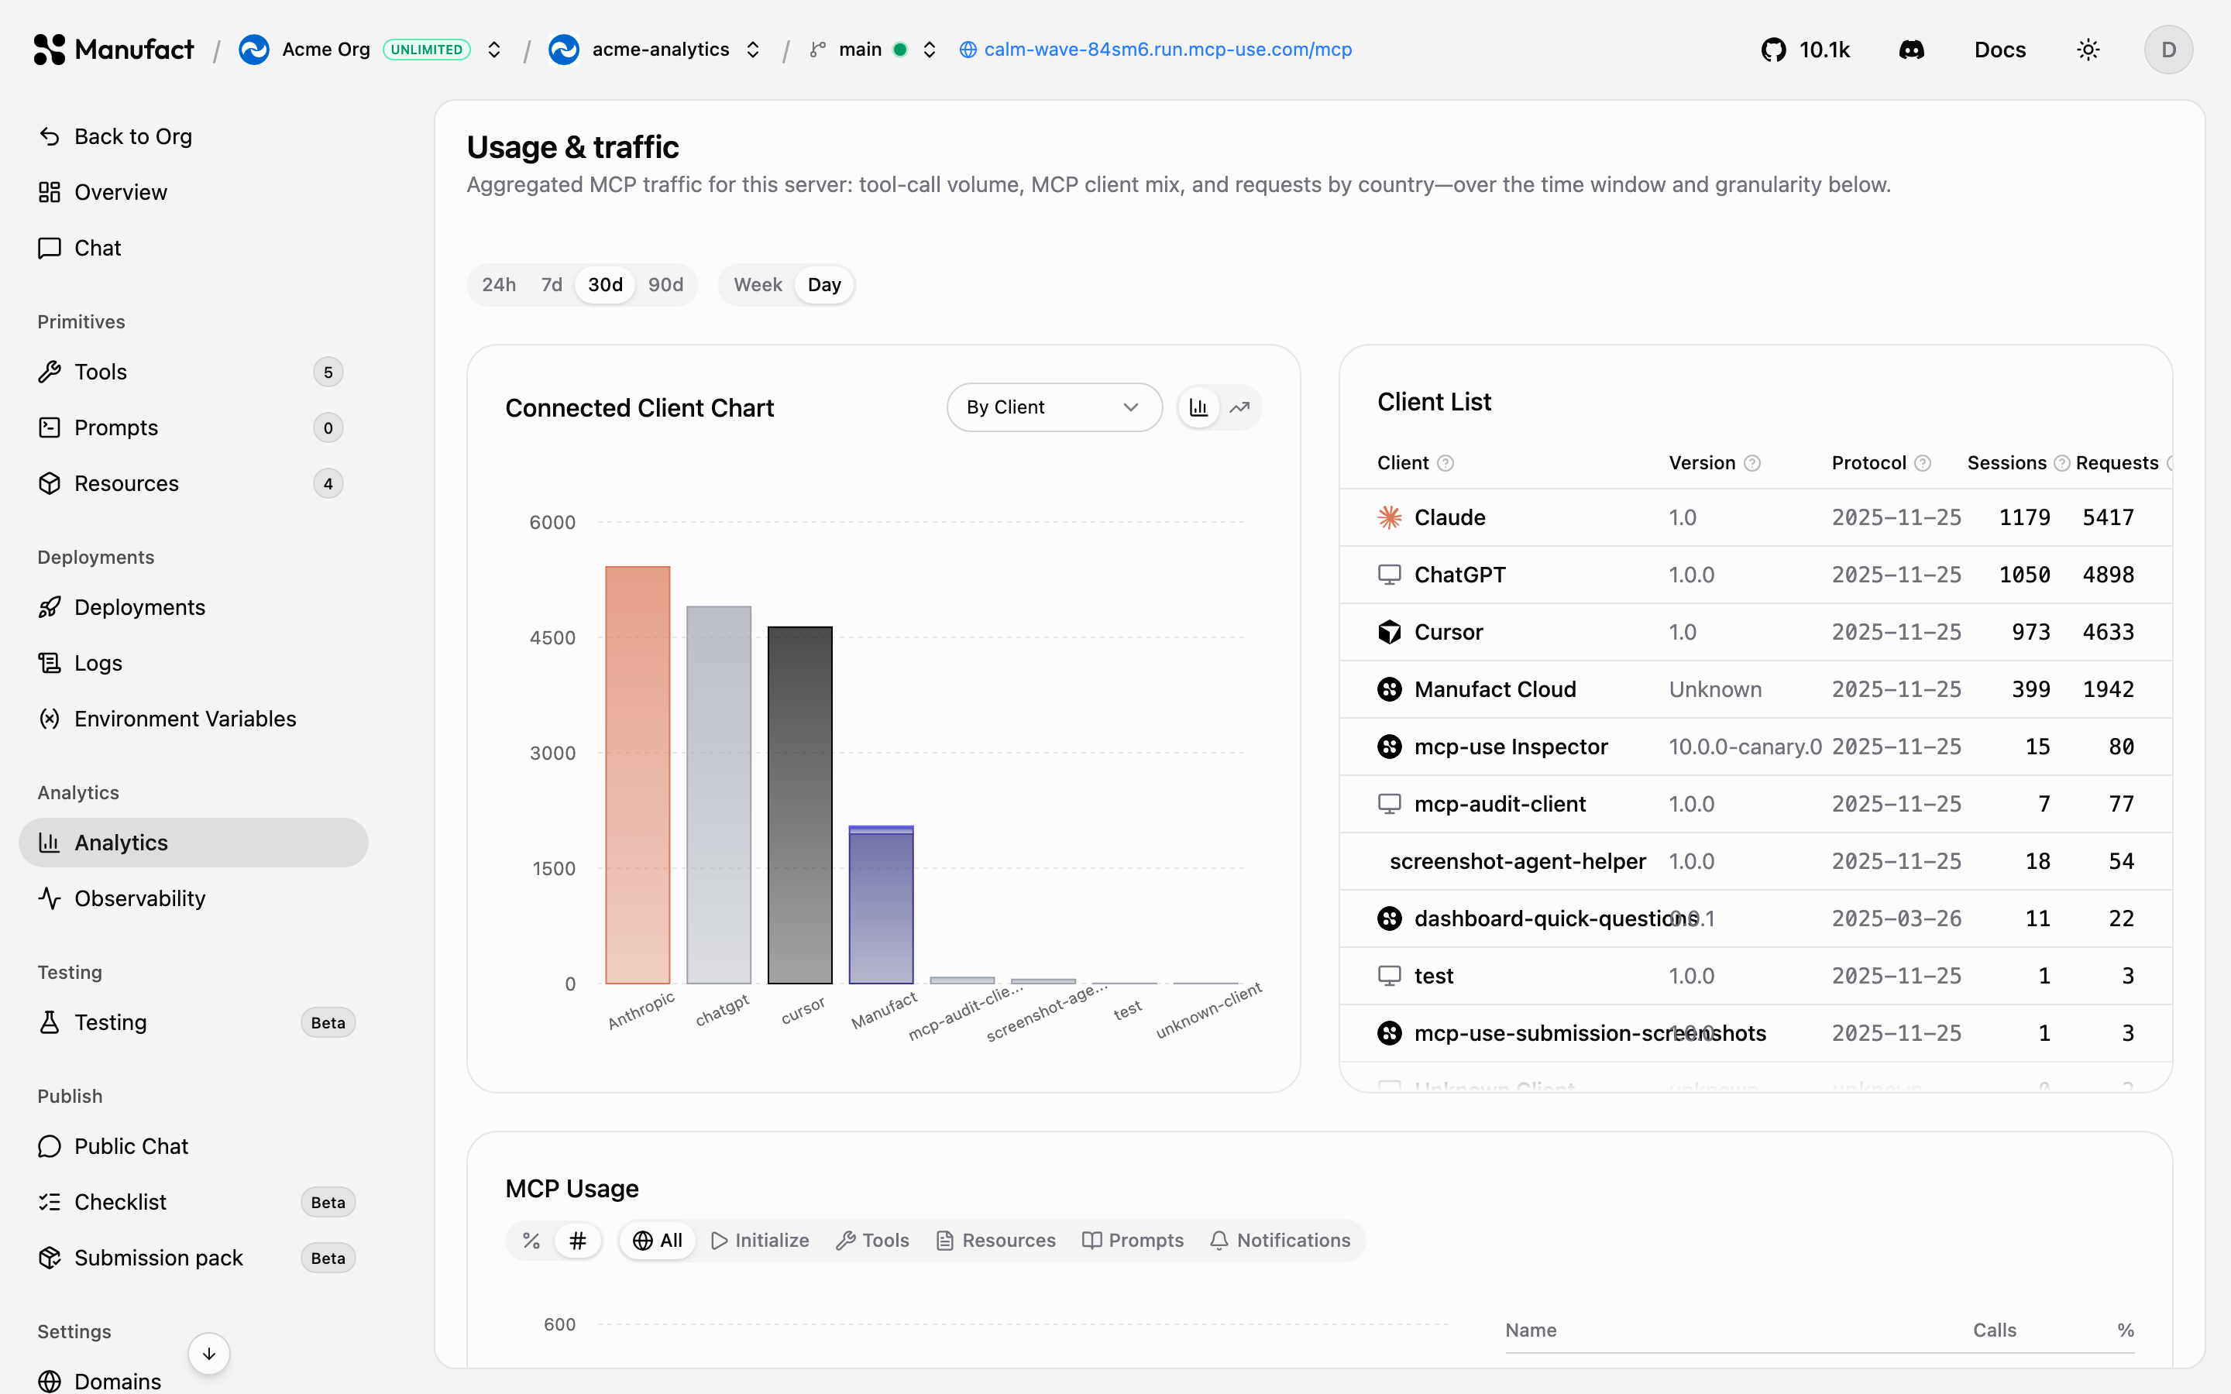Select the Prompts filter tab in MCP Usage

(x=1133, y=1241)
